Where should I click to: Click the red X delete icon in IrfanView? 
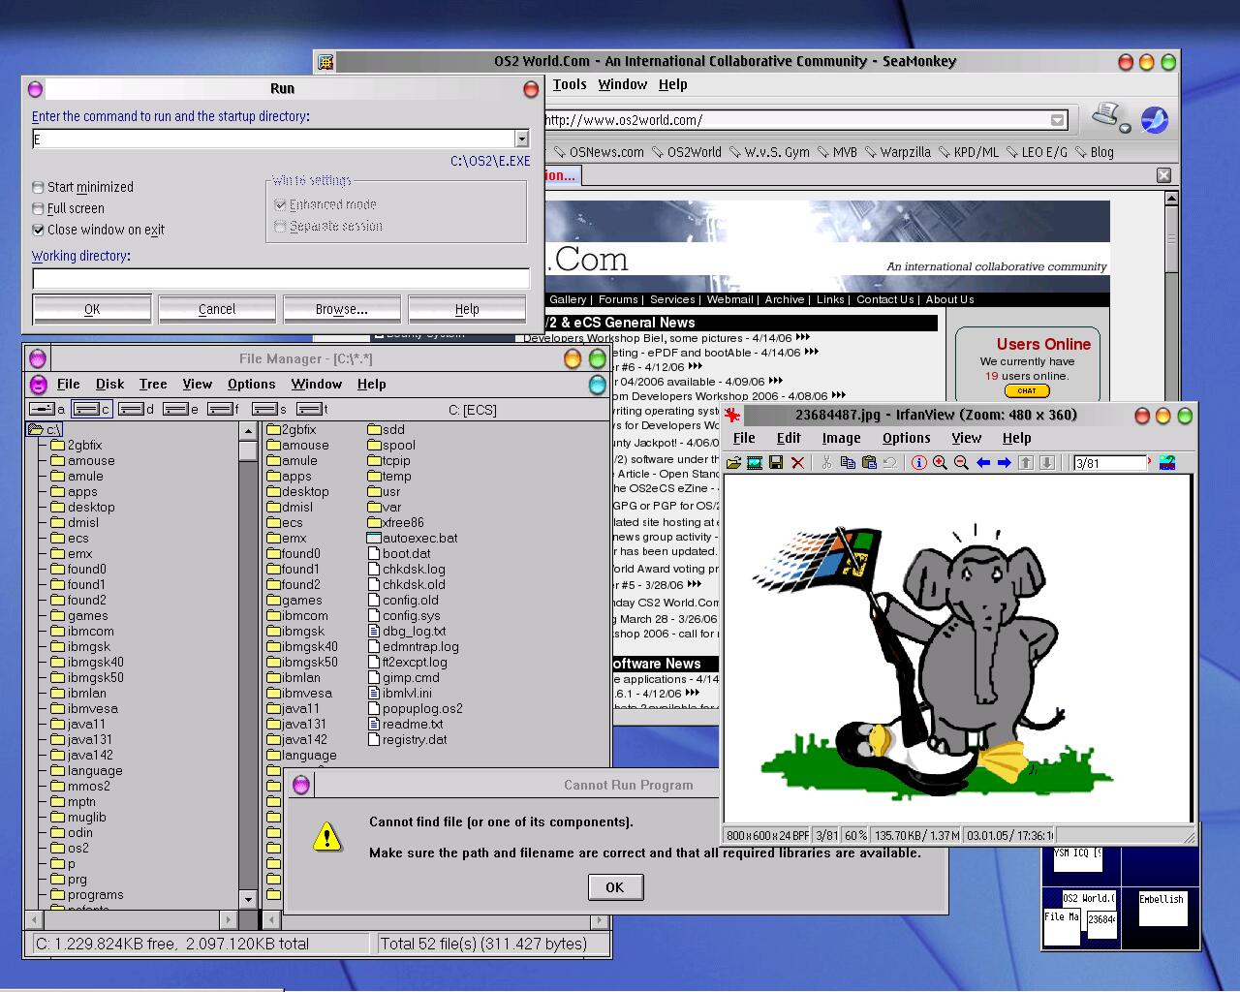(797, 463)
